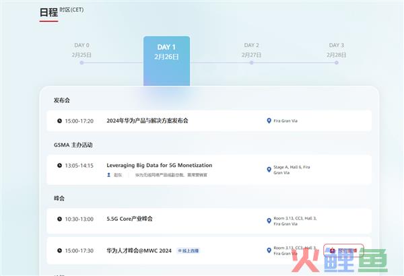Click the clock icon beside 10:30-13:00
Viewport: 404px width, 276px height.
(59, 219)
